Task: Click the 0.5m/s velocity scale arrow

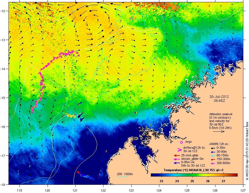Action: [219, 131]
